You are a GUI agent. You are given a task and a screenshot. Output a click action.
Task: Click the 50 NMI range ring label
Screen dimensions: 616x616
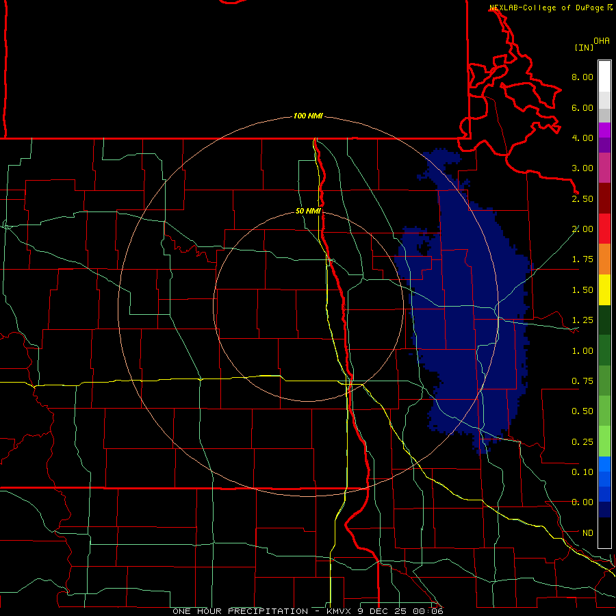308,211
